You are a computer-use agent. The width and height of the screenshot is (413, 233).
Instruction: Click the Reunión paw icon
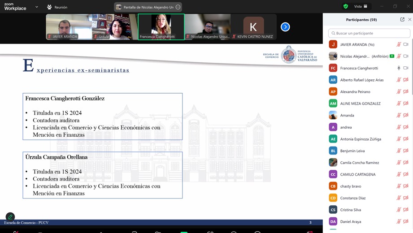(49, 7)
